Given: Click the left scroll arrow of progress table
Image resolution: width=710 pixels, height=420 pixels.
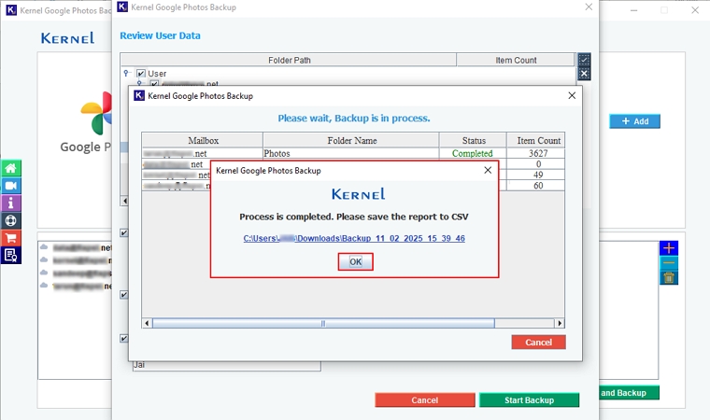Looking at the screenshot, I should coord(147,323).
